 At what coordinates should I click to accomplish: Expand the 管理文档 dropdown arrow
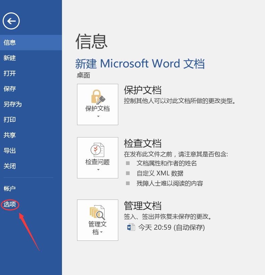(x=102, y=232)
